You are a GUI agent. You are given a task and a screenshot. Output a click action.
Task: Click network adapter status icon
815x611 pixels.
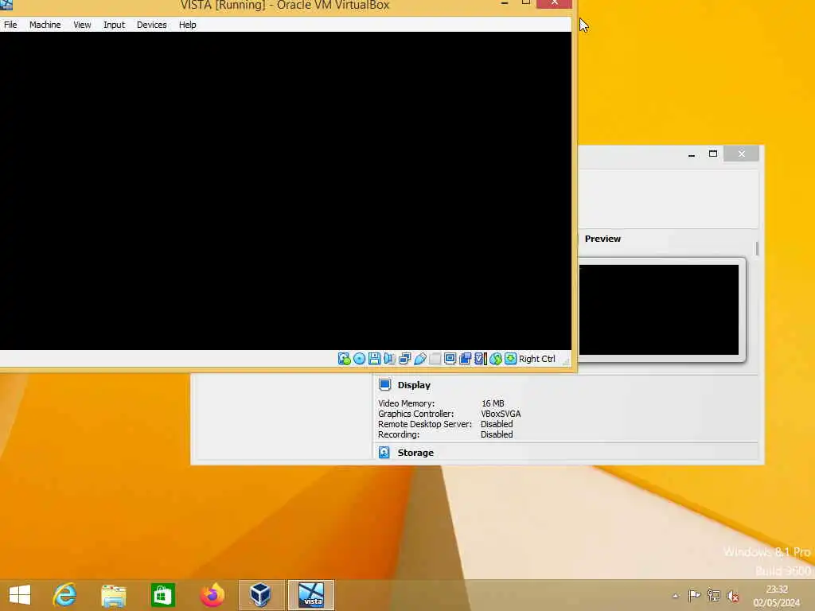pyautogui.click(x=404, y=359)
